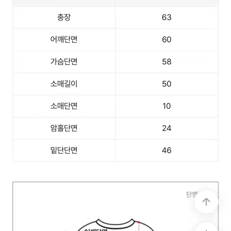Select the 소매단면 value 10

pos(167,106)
